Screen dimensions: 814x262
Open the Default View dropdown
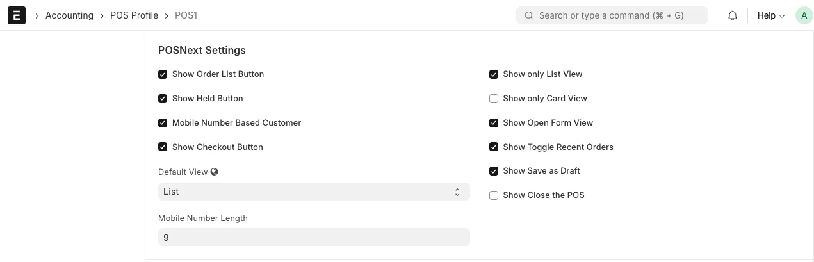pyautogui.click(x=314, y=192)
